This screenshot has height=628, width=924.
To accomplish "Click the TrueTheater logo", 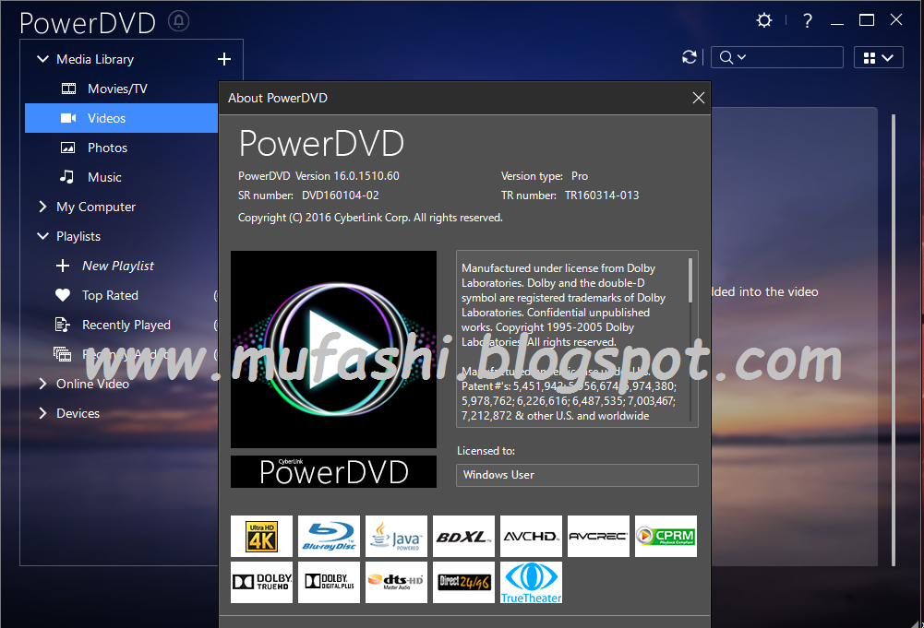I will pyautogui.click(x=531, y=582).
